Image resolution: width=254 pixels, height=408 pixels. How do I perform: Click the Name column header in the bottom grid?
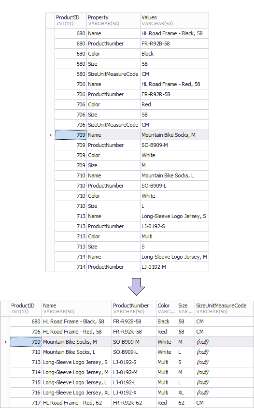tap(77, 308)
